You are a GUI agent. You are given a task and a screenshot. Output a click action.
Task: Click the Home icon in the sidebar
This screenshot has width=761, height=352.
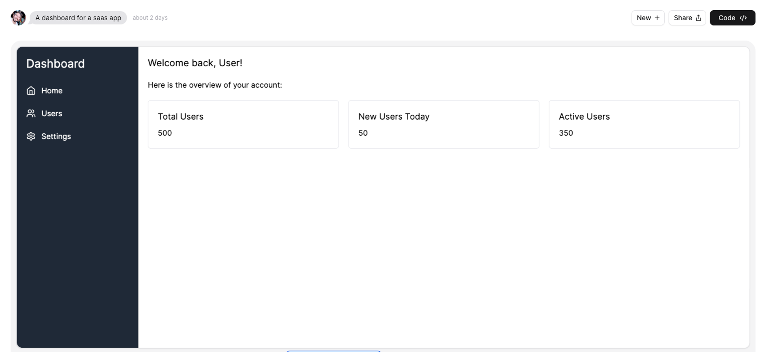31,91
